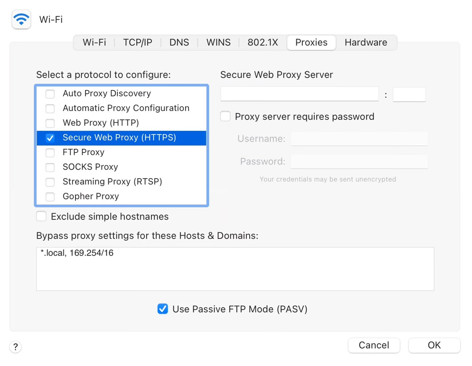Switch to the TCP/IP tab
The width and height of the screenshot is (472, 366).
pos(137,42)
